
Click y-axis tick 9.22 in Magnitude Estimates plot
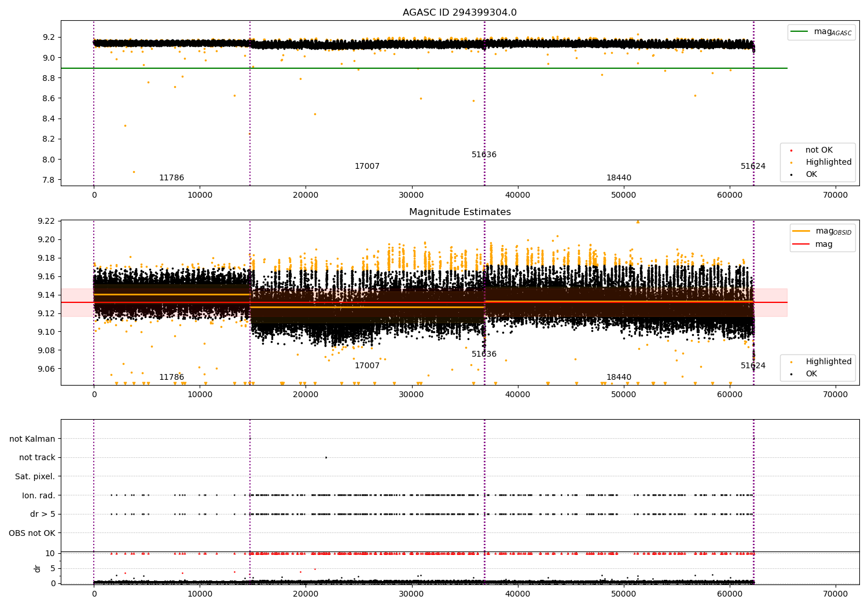click(46, 221)
